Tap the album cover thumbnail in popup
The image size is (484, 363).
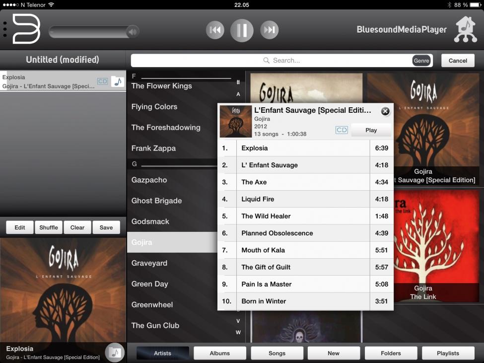click(235, 121)
